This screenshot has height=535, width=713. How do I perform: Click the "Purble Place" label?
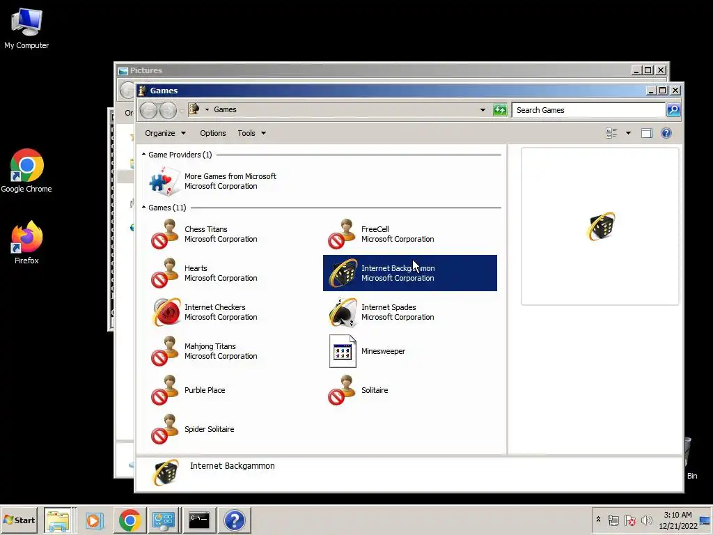(x=205, y=390)
